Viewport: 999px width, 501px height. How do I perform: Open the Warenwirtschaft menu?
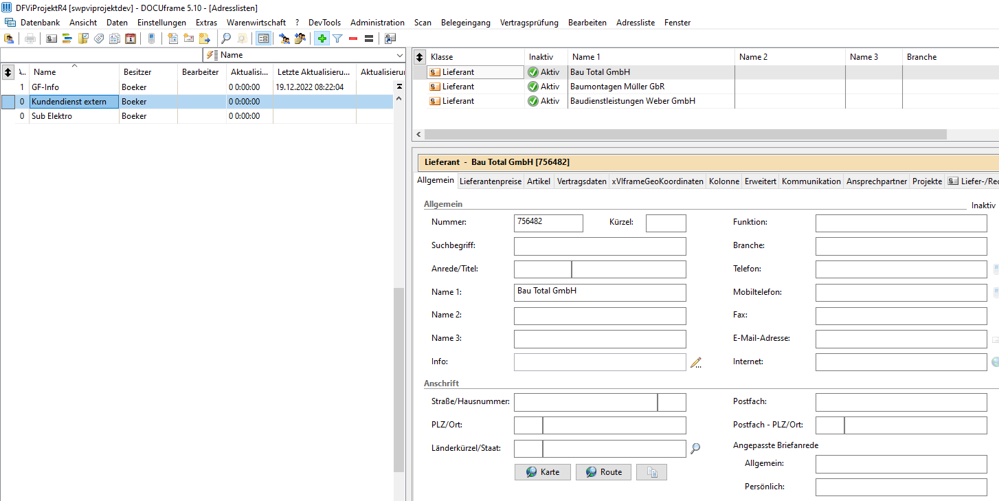pyautogui.click(x=256, y=23)
